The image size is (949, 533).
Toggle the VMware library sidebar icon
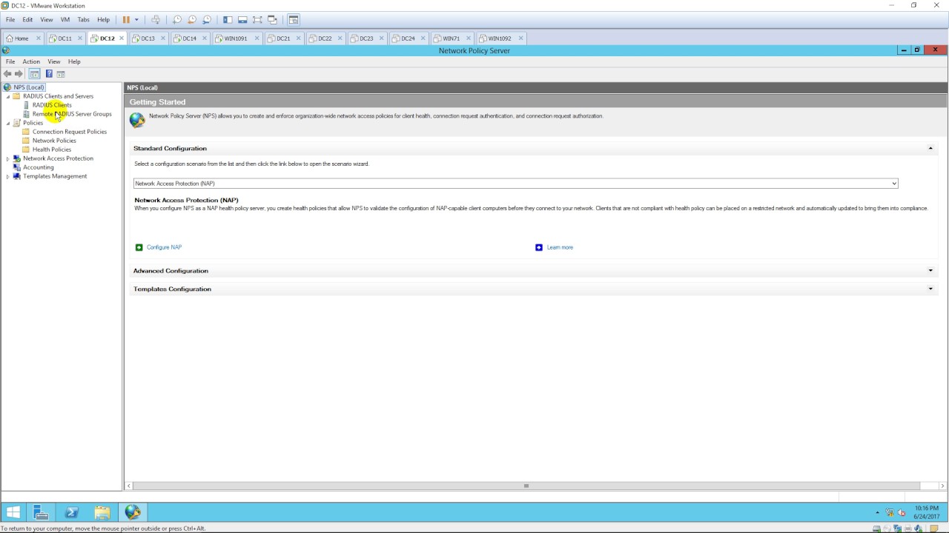click(228, 20)
